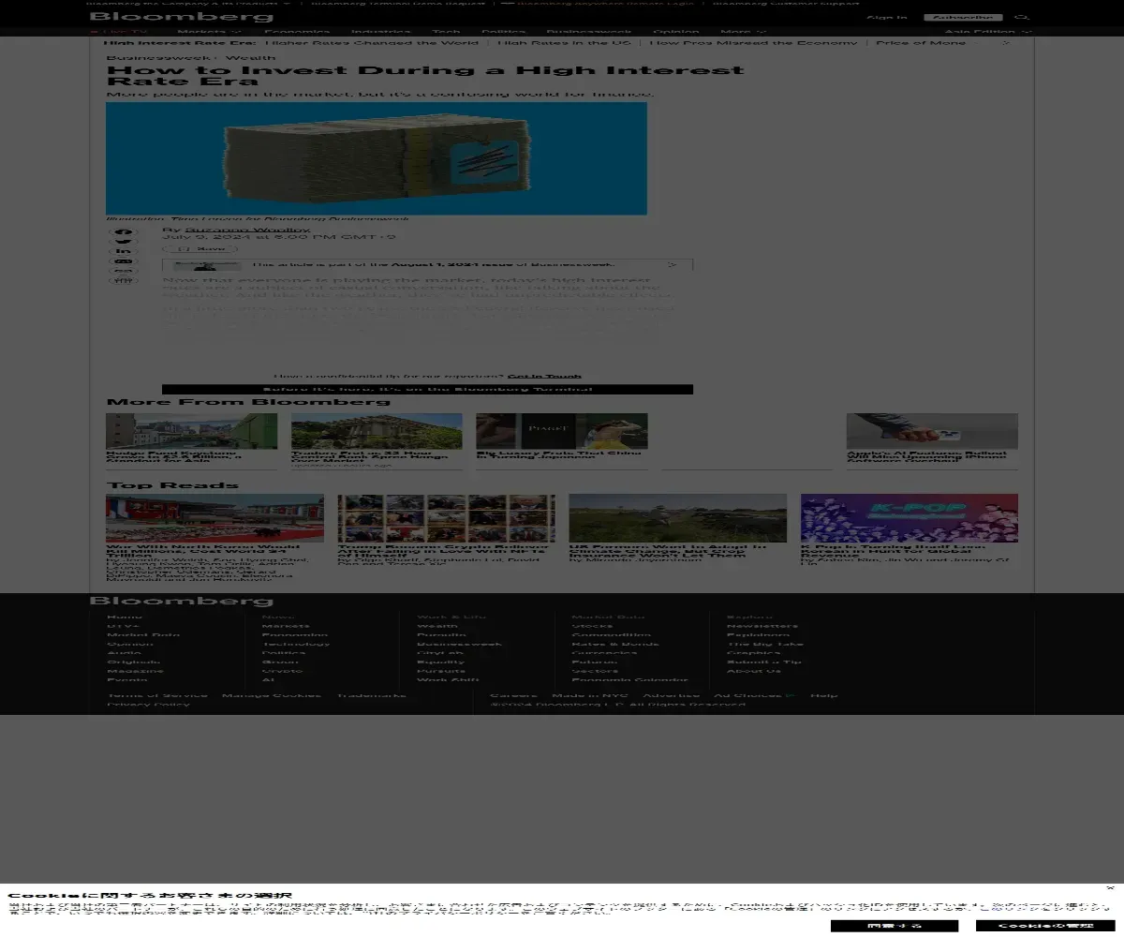
Task: Open Bloomberg Customer Support link
Action: pos(785,3)
